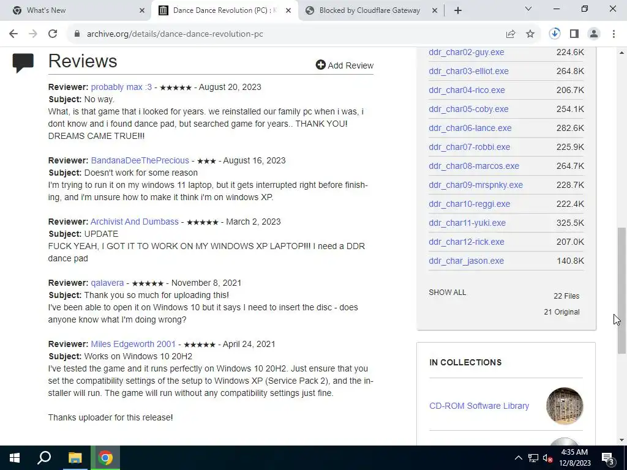Download ddr_char03-elliot.exe
627x470 pixels.
468,71
